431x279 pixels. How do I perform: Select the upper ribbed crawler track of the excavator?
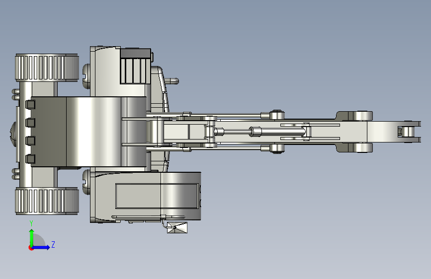click(47, 68)
